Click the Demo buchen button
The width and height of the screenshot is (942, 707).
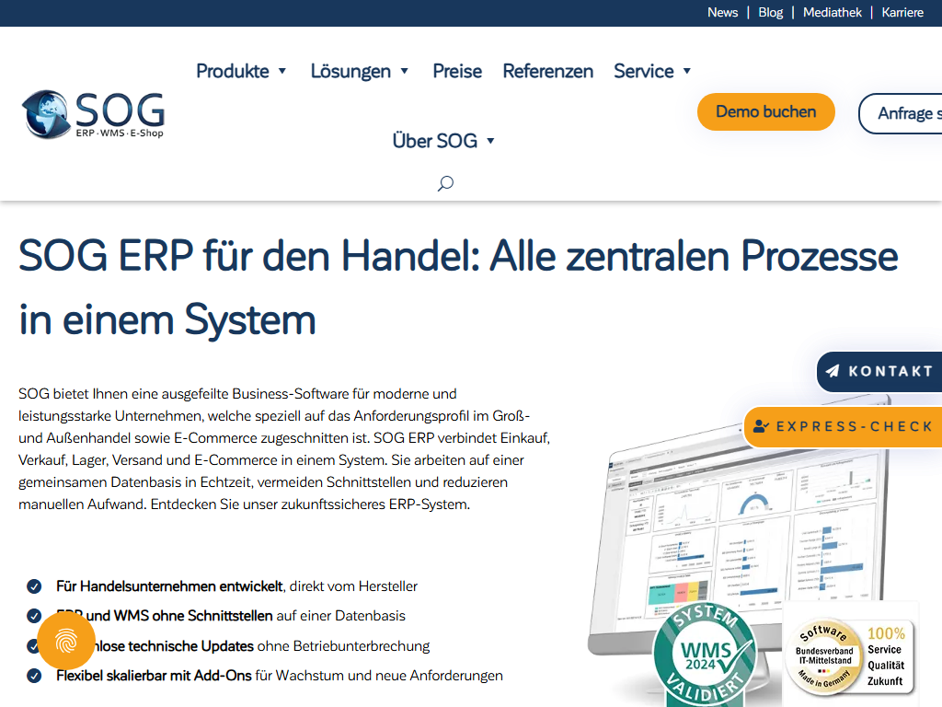[x=766, y=111]
